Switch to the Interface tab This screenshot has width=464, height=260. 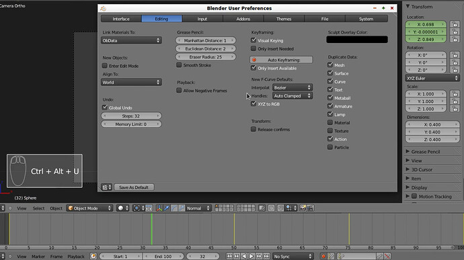pos(121,19)
